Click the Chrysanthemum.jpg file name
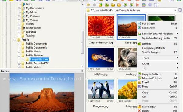Image resolution: width=183 pixels, height=112 pixels. 101,43
